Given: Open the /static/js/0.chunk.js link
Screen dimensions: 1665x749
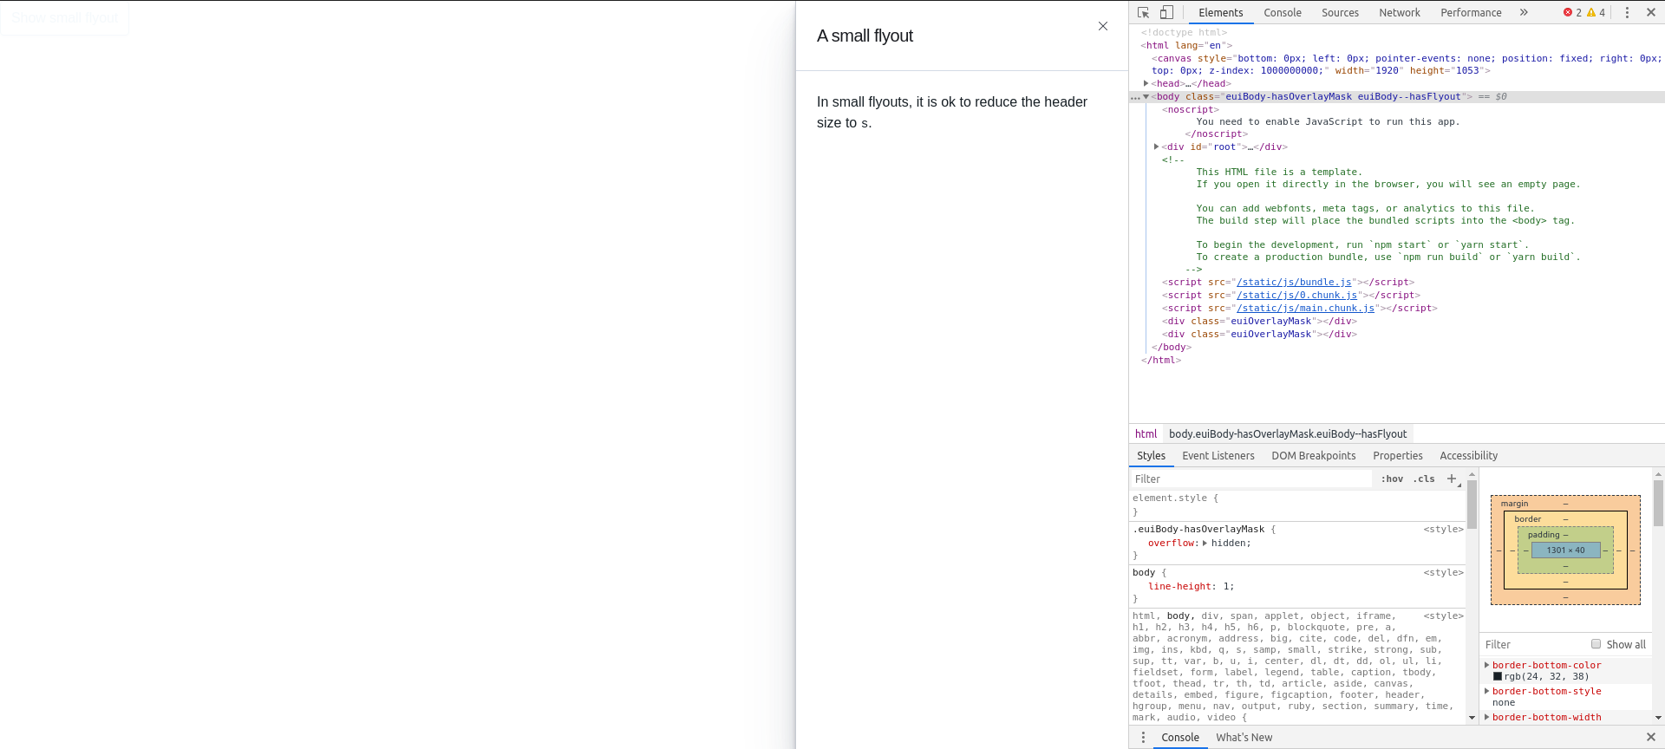Looking at the screenshot, I should (1296, 295).
